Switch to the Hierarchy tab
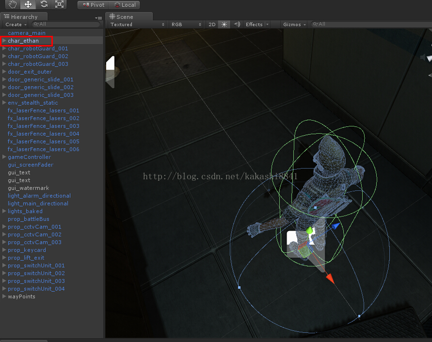The image size is (432, 342). pyautogui.click(x=24, y=17)
